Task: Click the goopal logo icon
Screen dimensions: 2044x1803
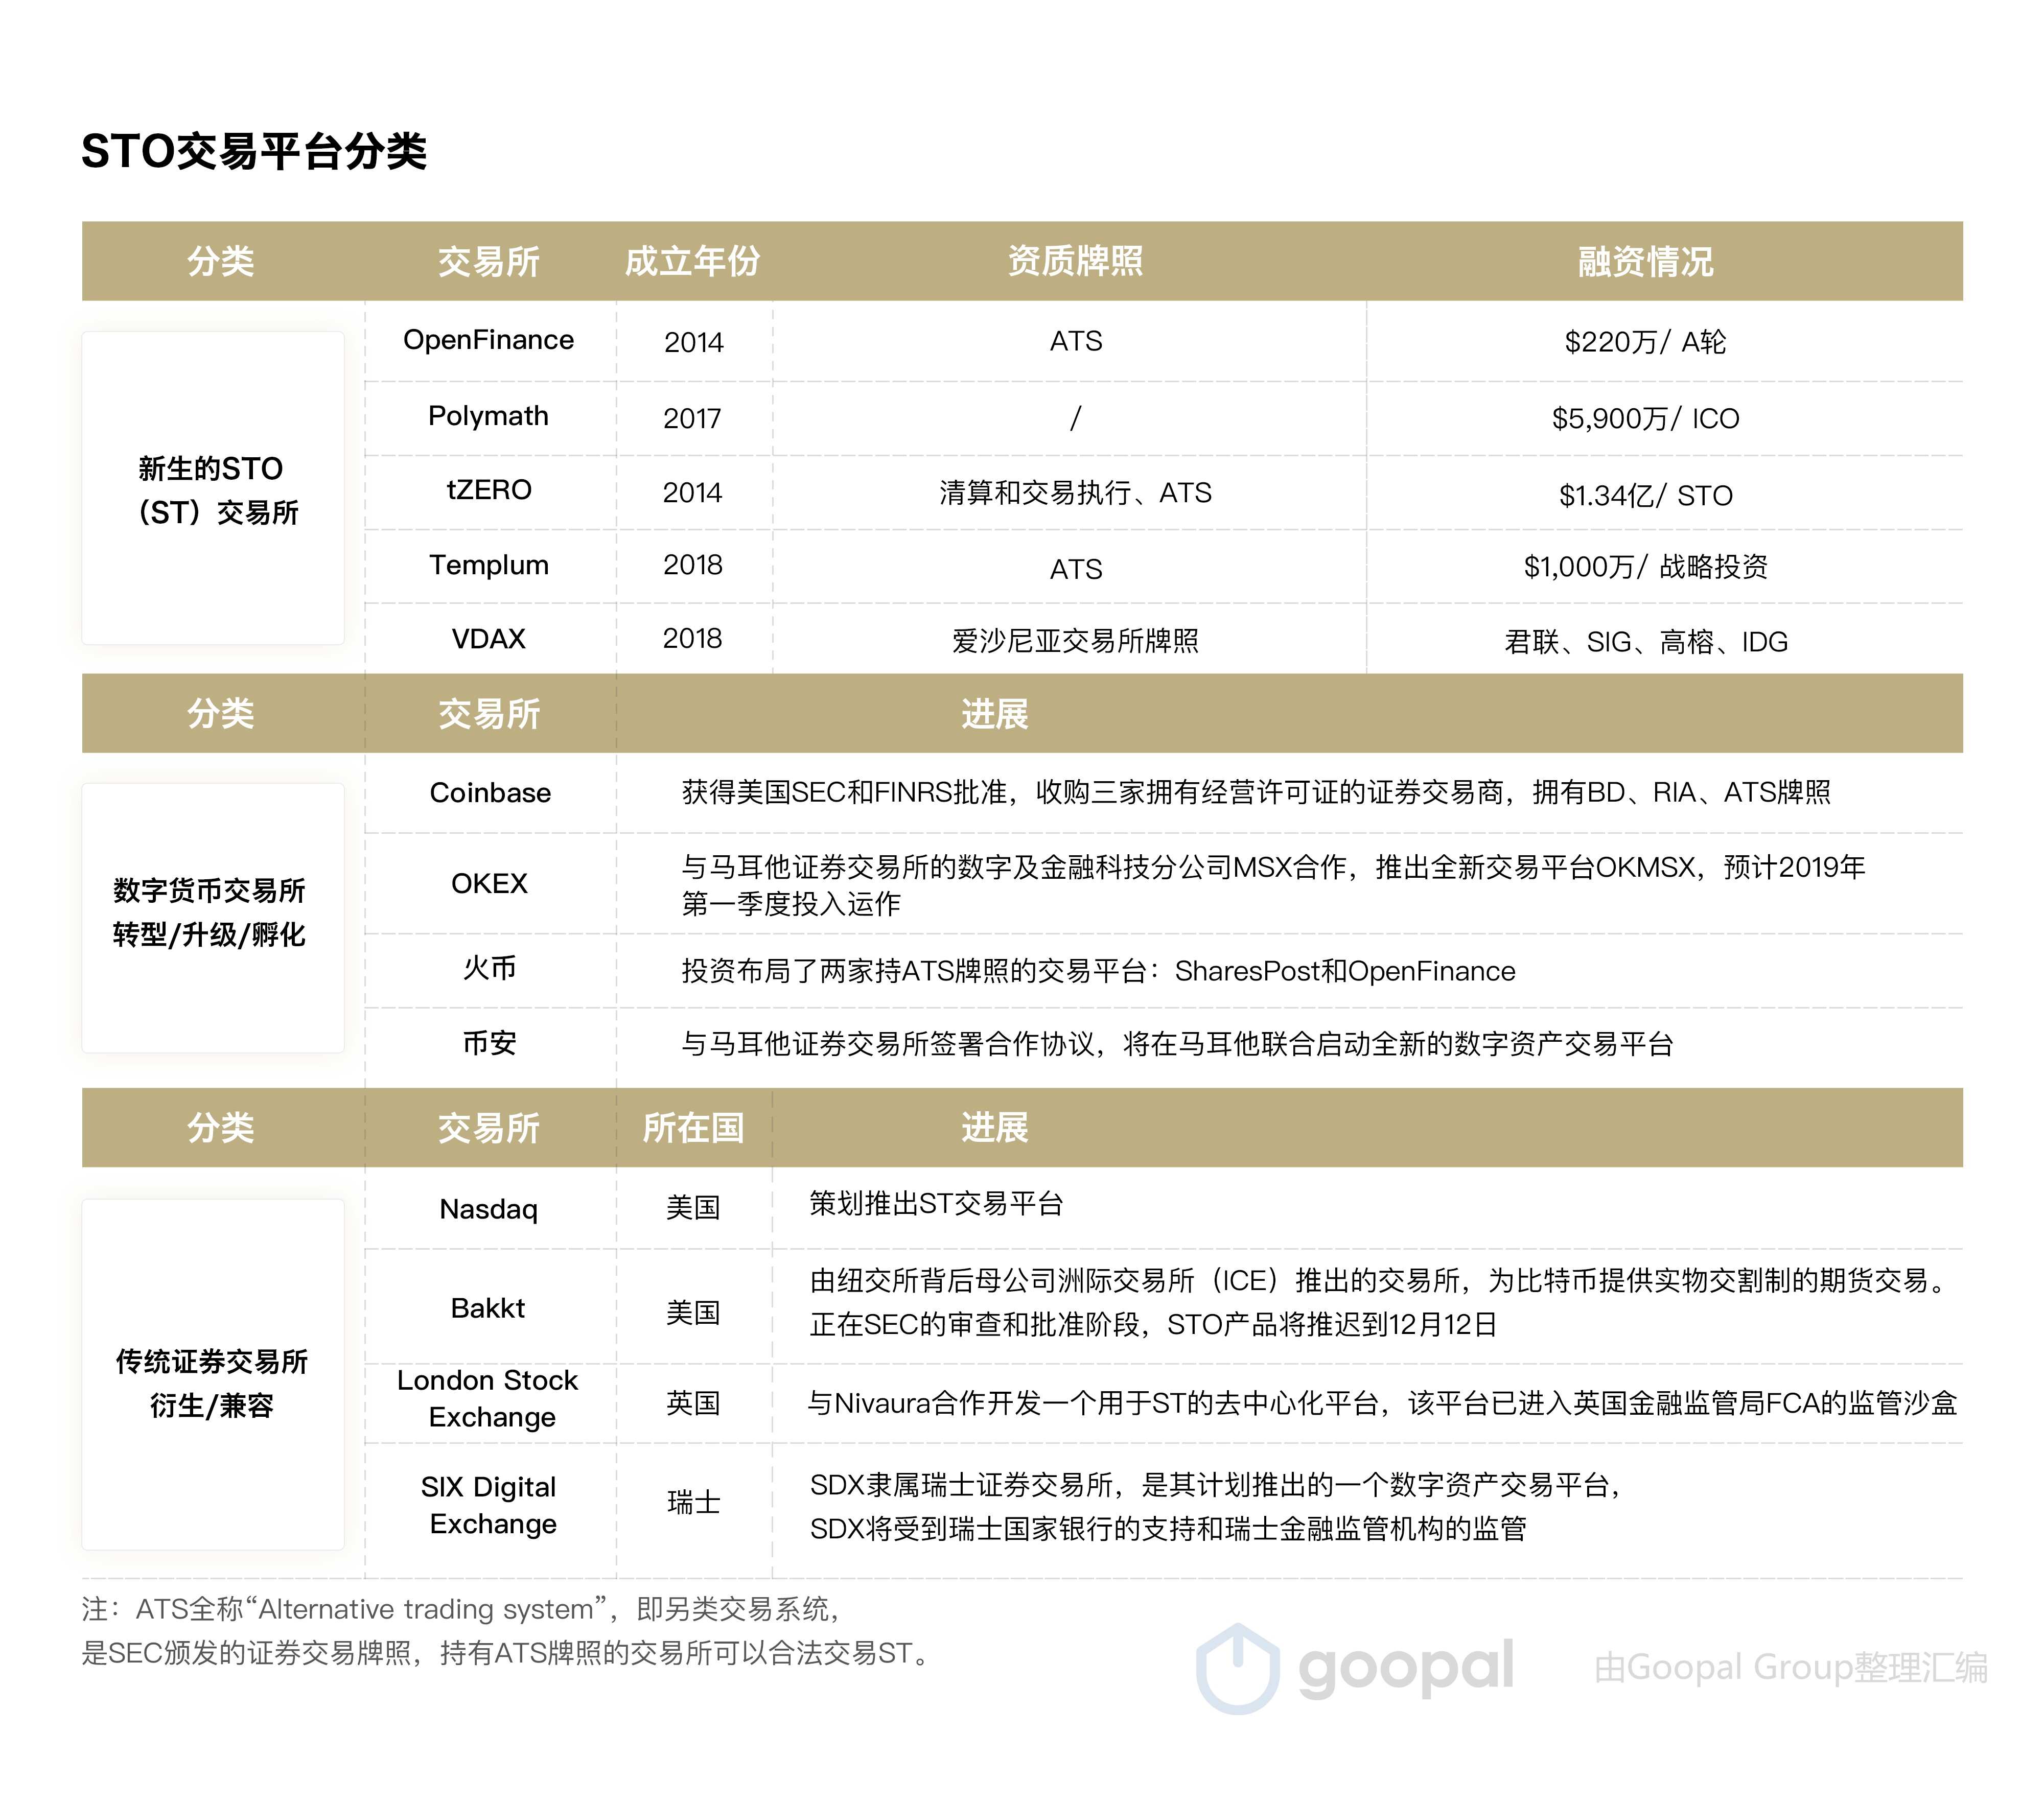Action: tap(1238, 1668)
